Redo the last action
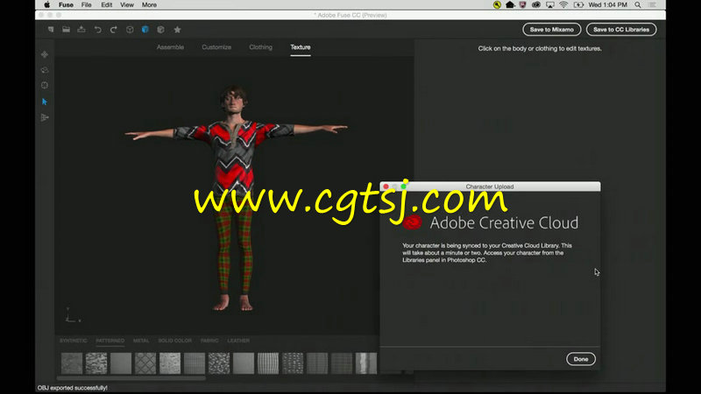The image size is (701, 394). coord(114,30)
